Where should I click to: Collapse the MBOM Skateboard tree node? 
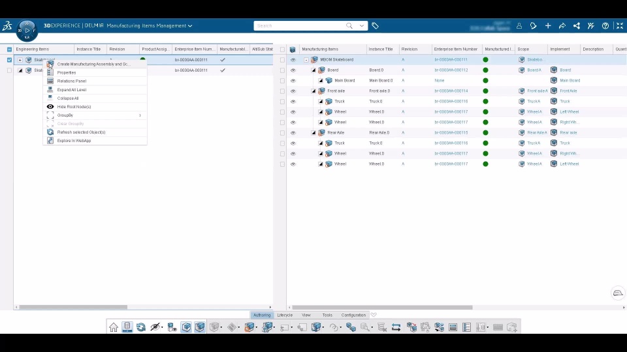[306, 60]
